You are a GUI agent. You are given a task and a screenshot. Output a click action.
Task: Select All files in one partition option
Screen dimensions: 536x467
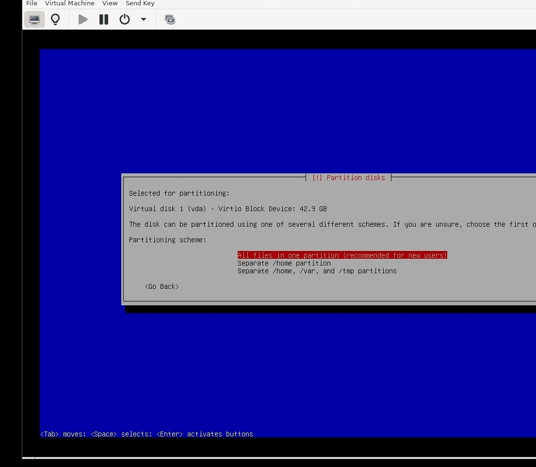point(342,255)
